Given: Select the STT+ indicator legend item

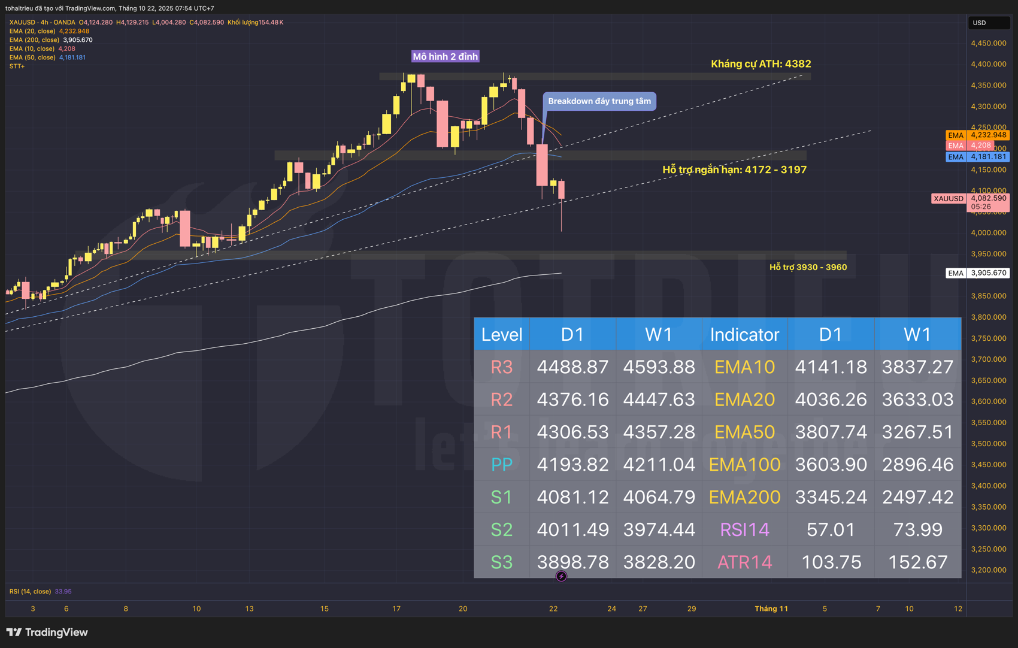Looking at the screenshot, I should point(17,66).
